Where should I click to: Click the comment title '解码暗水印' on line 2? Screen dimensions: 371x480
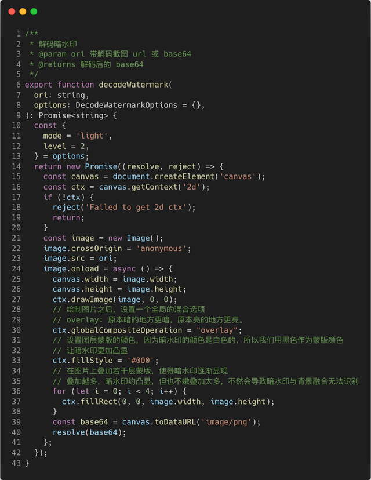(57, 44)
